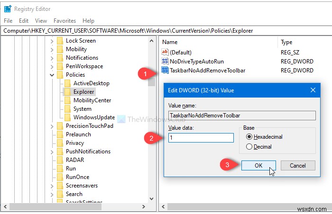Select the (Default) string value icon
This screenshot has width=332, height=214.
[165, 52]
